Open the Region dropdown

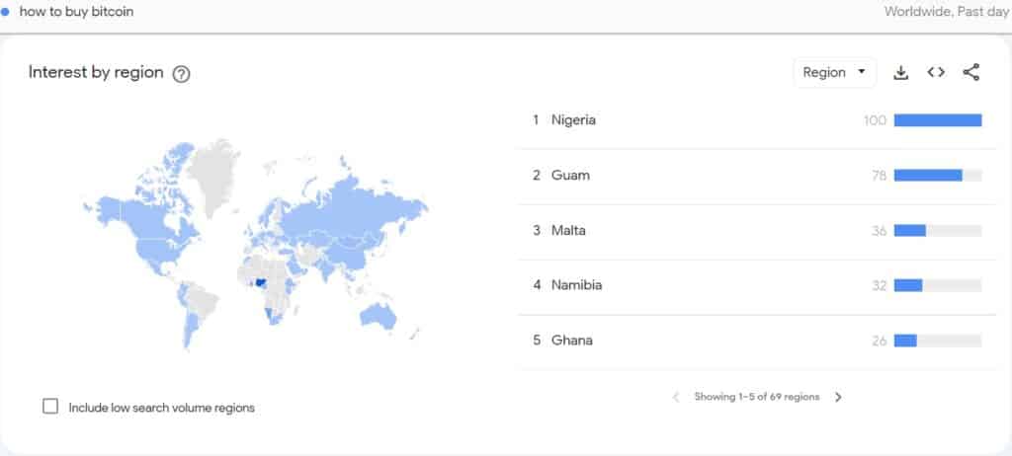pyautogui.click(x=834, y=72)
